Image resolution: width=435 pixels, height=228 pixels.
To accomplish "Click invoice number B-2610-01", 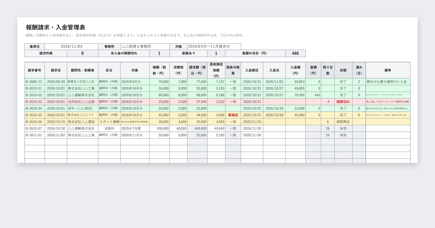I will pyautogui.click(x=34, y=88).
